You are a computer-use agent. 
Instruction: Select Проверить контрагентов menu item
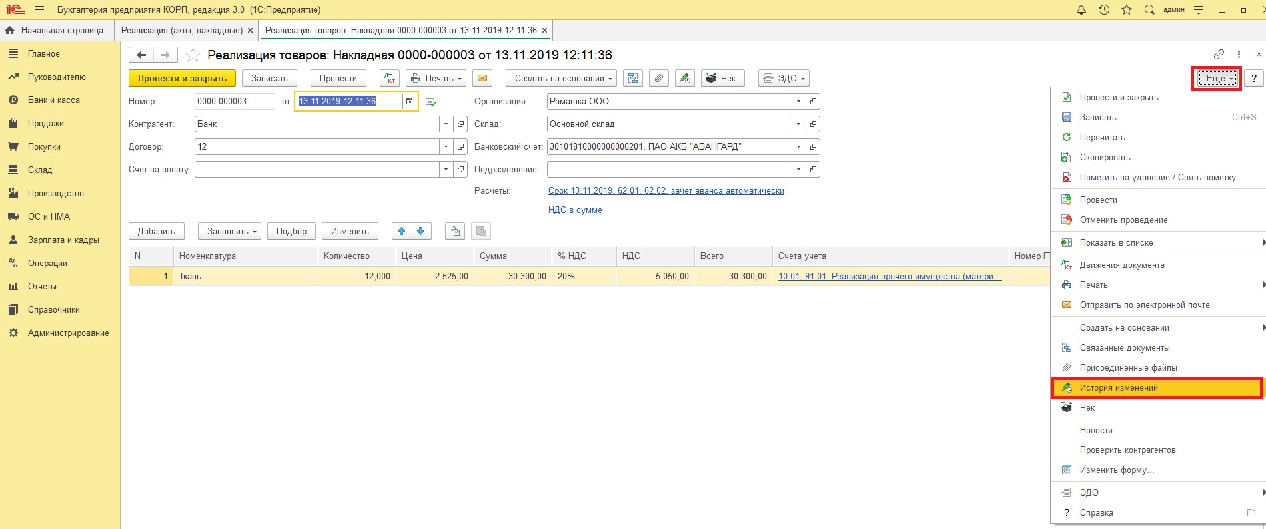pyautogui.click(x=1158, y=450)
